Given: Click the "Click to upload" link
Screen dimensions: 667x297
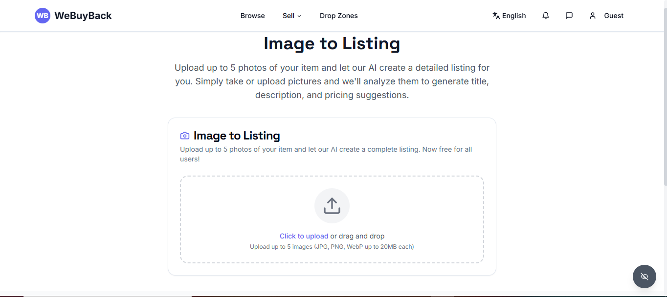Looking at the screenshot, I should pos(304,236).
